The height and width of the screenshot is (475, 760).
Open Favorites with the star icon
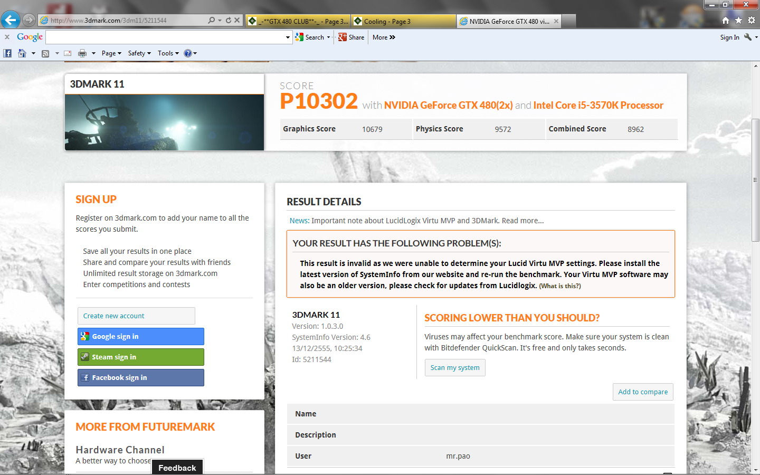coord(738,21)
